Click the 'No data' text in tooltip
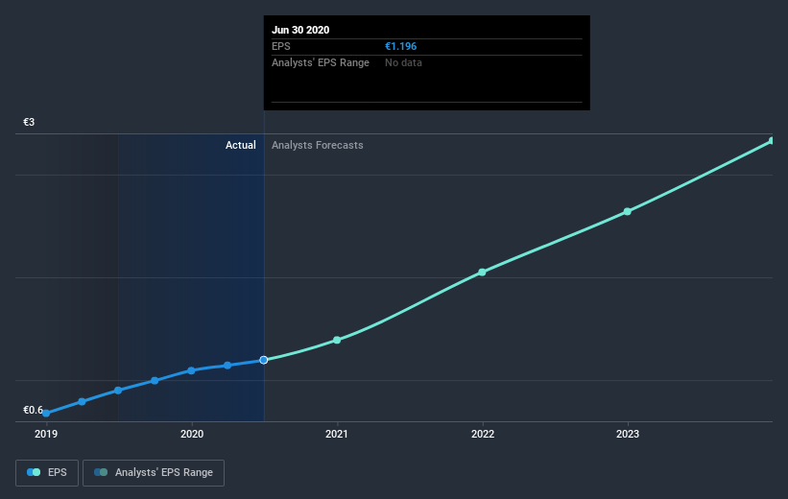Screen dimensions: 788x499 pyautogui.click(x=403, y=62)
